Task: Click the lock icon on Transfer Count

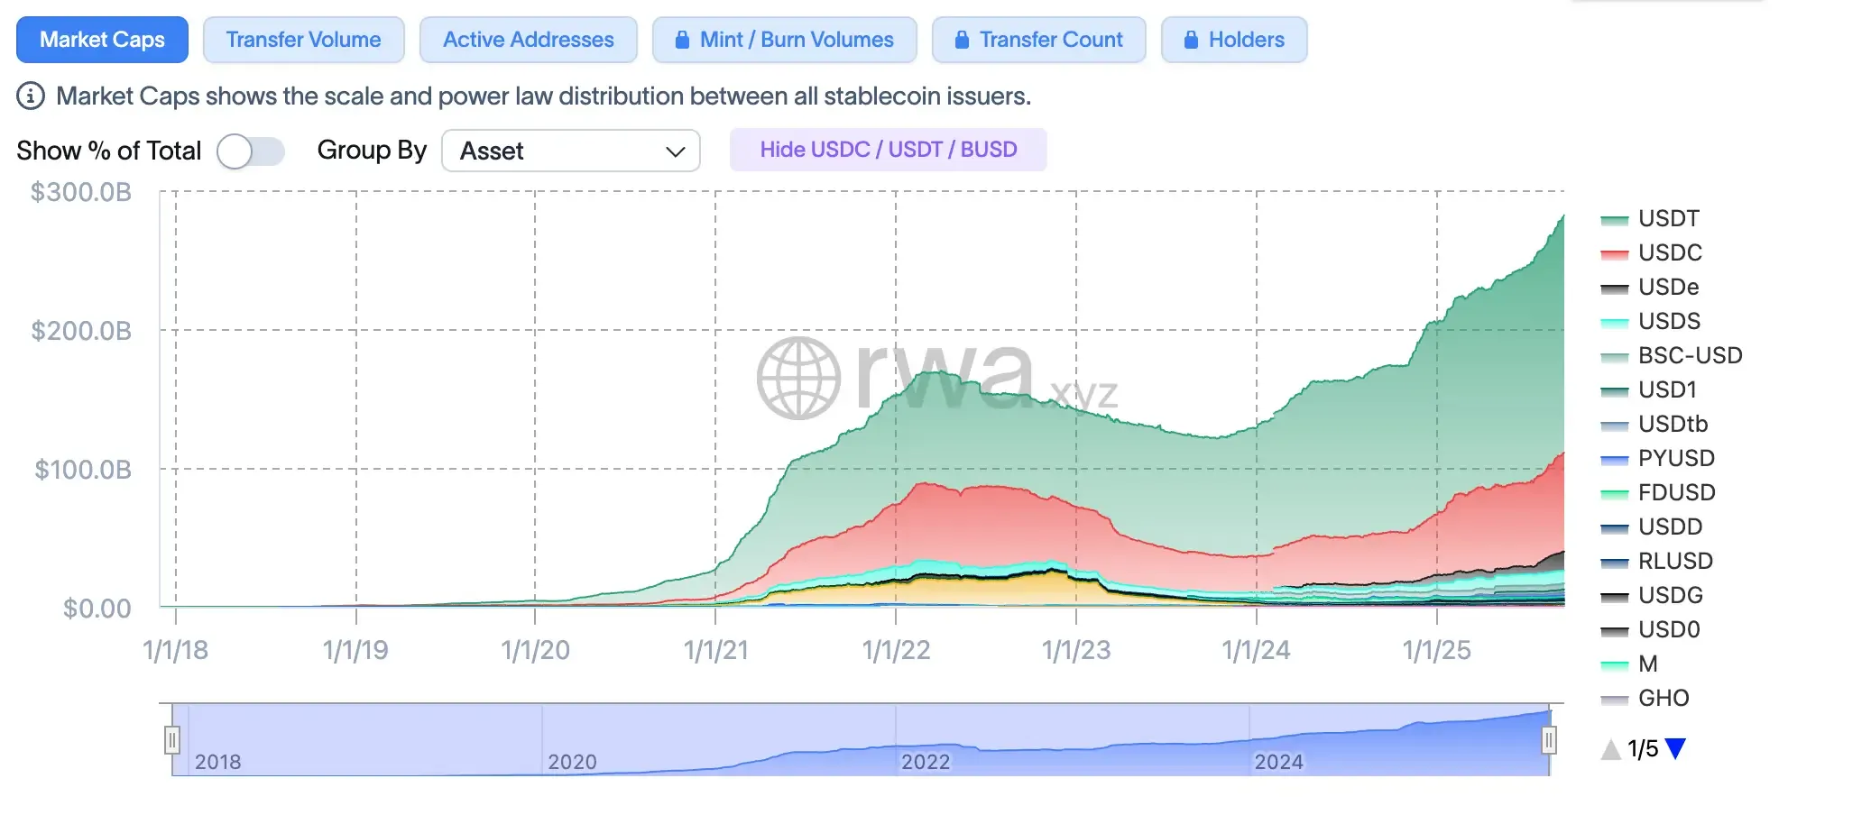Action: [963, 40]
